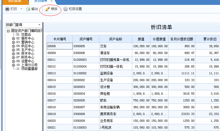Click the pencil edit (修改) icon
This screenshot has width=220, height=131.
[x=48, y=9]
